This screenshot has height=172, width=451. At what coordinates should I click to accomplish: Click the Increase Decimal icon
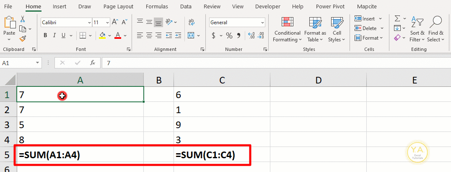(251, 35)
